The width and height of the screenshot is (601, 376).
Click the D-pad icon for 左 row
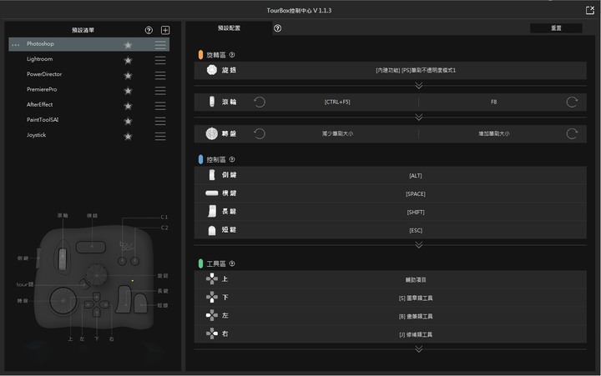(211, 315)
